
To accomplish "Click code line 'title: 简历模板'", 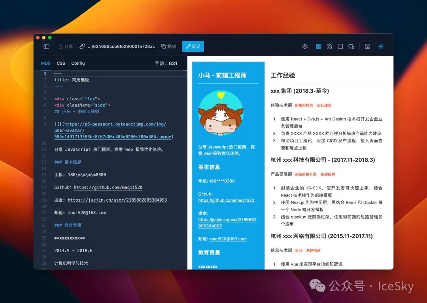I will pos(72,80).
